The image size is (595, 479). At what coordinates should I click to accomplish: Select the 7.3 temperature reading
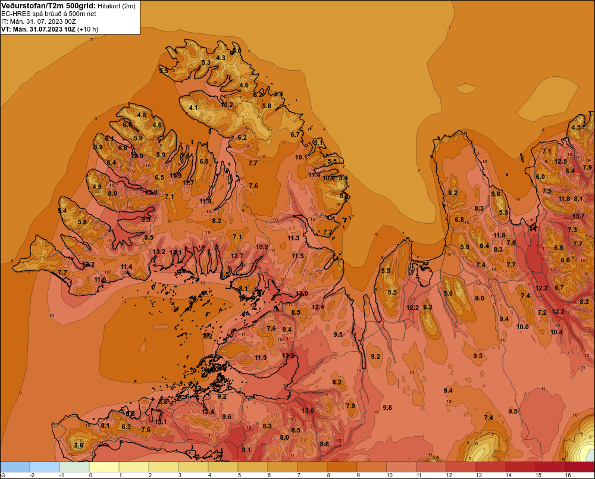pyautogui.click(x=572, y=230)
